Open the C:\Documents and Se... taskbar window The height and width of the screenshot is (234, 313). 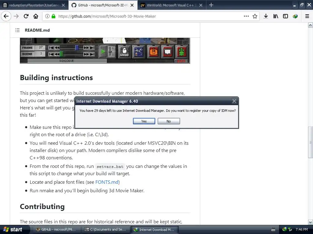(106, 229)
